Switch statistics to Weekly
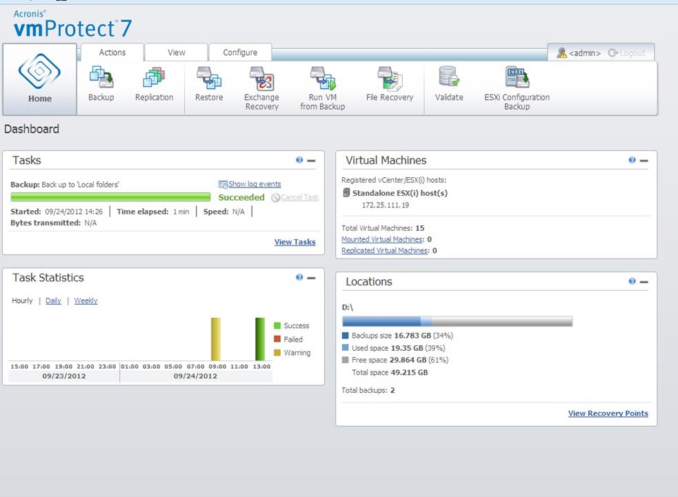The image size is (678, 497). tap(86, 301)
